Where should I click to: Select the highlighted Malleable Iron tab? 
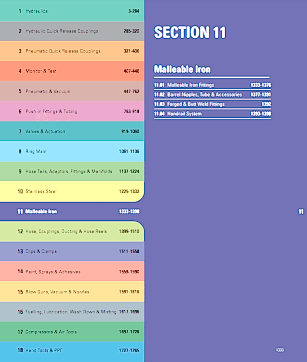[72, 212]
